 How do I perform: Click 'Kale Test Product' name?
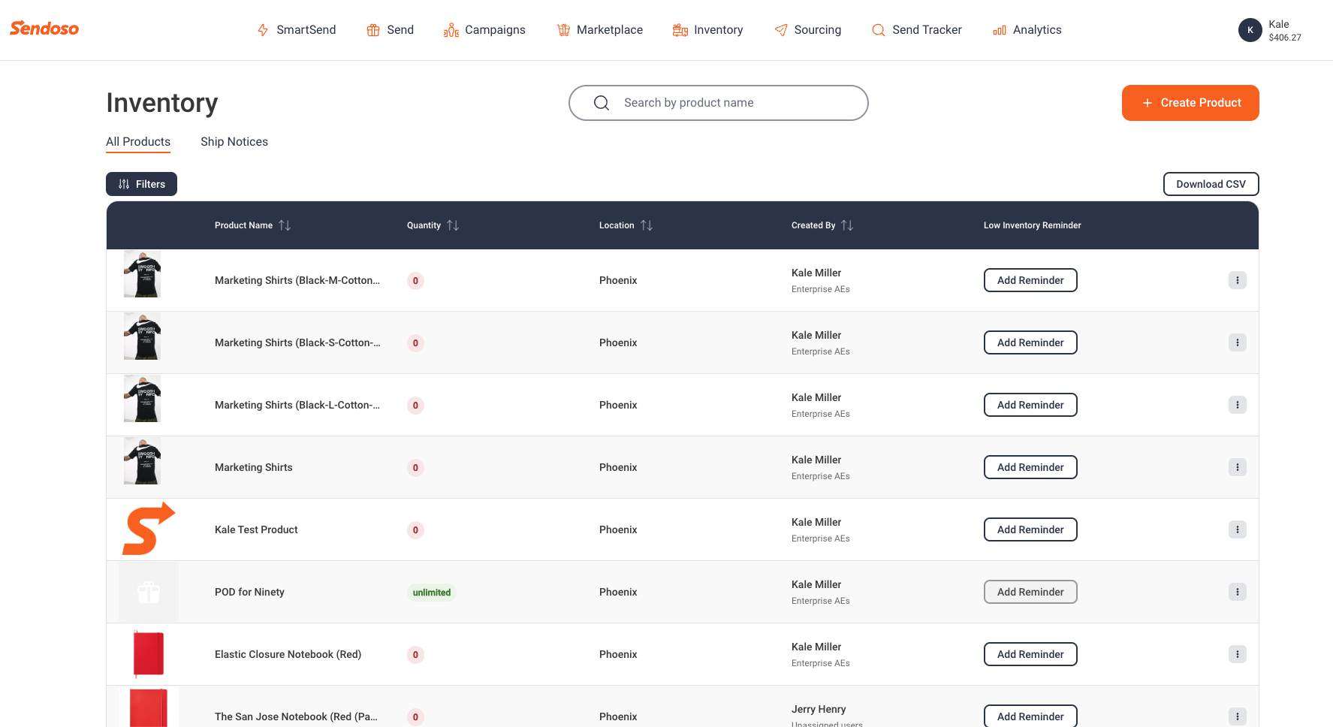(x=256, y=529)
